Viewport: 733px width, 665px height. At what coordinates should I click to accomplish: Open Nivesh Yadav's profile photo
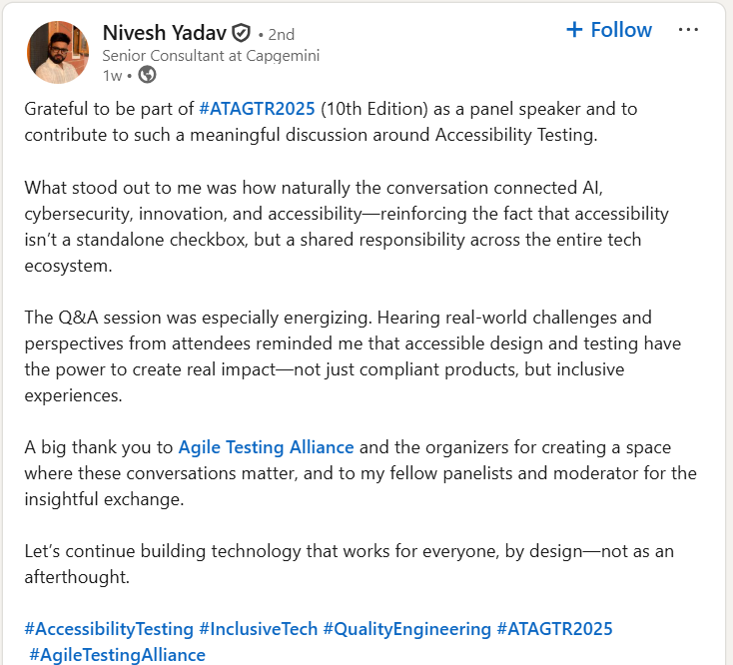pyautogui.click(x=59, y=53)
